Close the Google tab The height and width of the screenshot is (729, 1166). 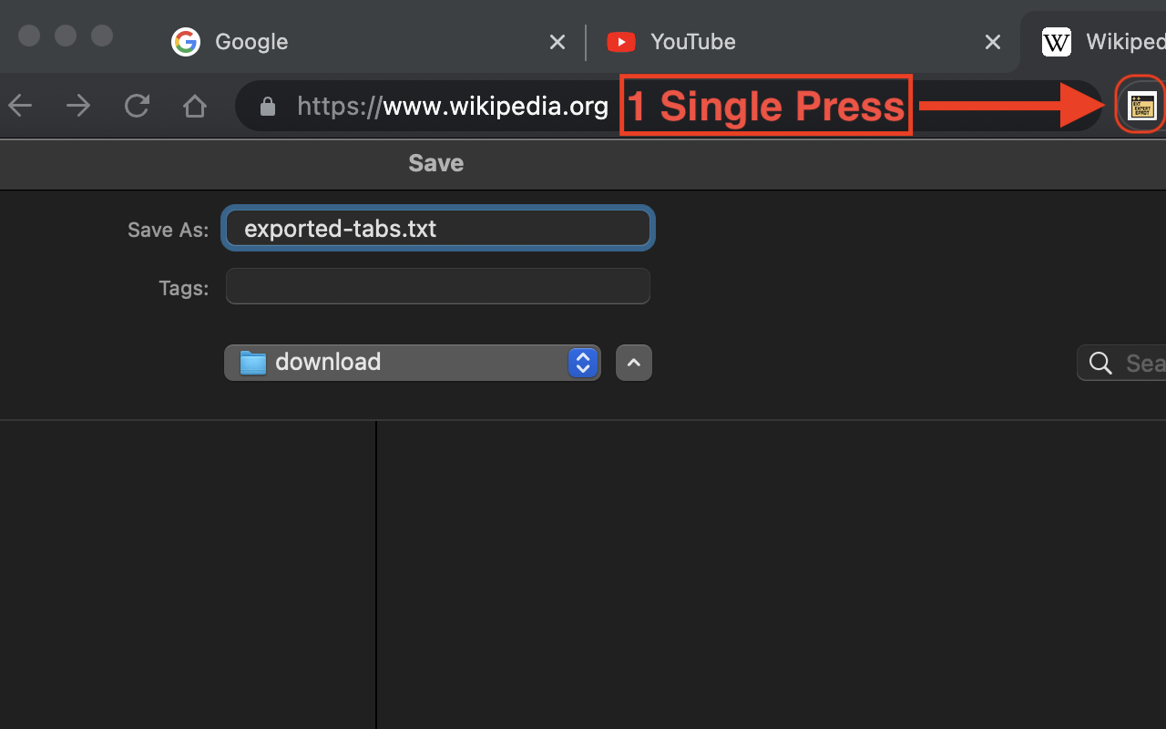[557, 41]
